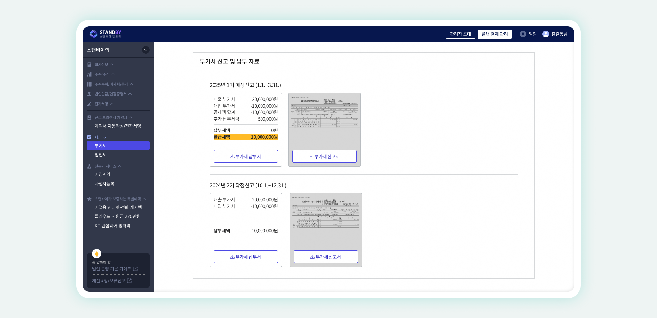Go to 기장계약 menu item
Image resolution: width=657 pixels, height=318 pixels.
pos(102,174)
